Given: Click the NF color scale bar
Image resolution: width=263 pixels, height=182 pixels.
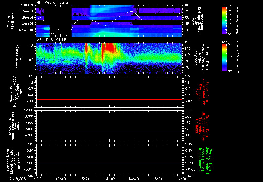Looking at the screenshot, I should pyautogui.click(x=224, y=20).
